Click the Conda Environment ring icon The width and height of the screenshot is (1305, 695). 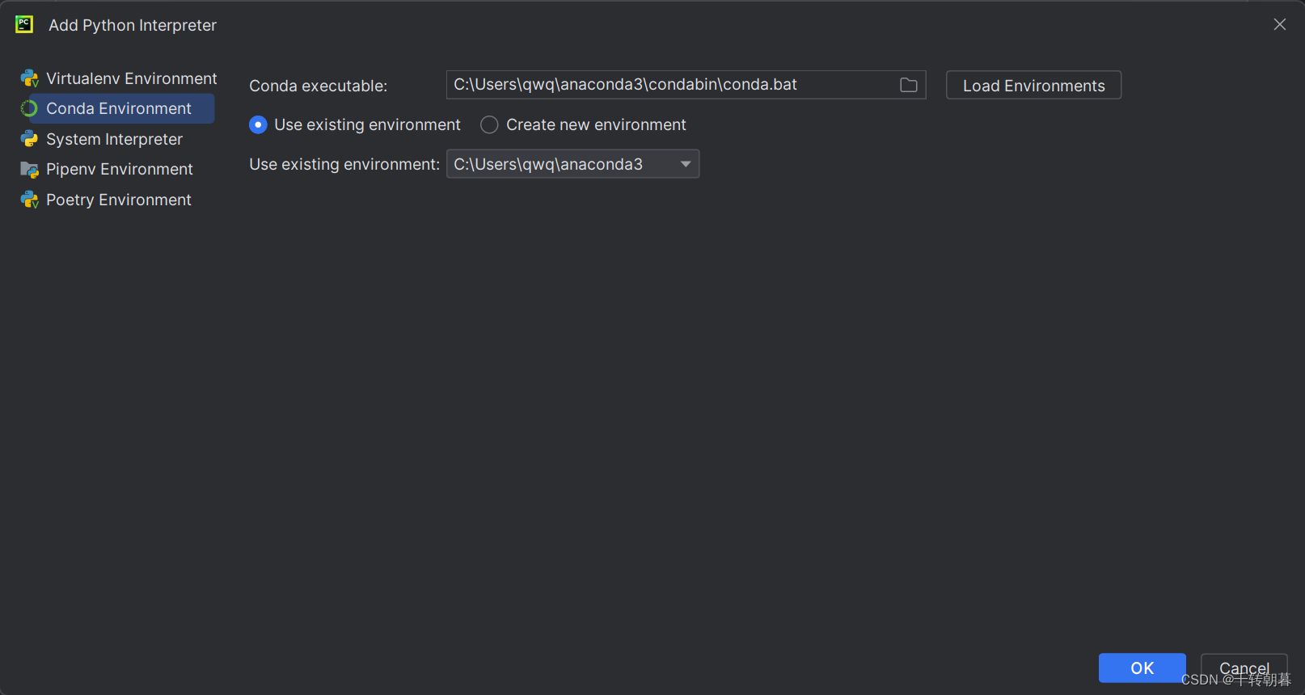coord(30,108)
